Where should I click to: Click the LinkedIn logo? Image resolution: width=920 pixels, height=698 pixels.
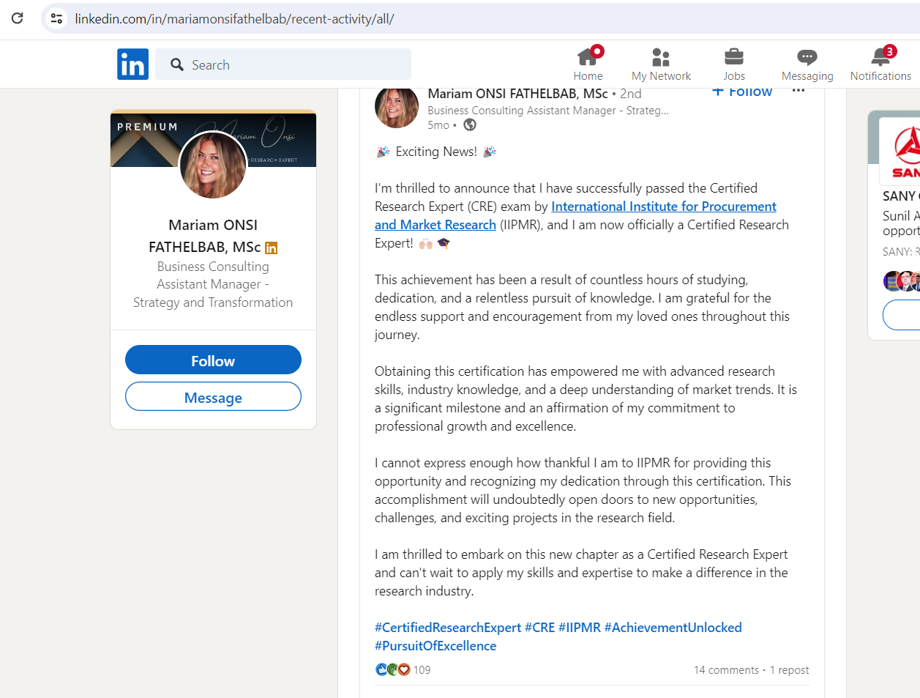coord(132,64)
